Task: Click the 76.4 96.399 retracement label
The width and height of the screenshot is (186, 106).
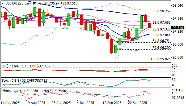Action: point(162,48)
